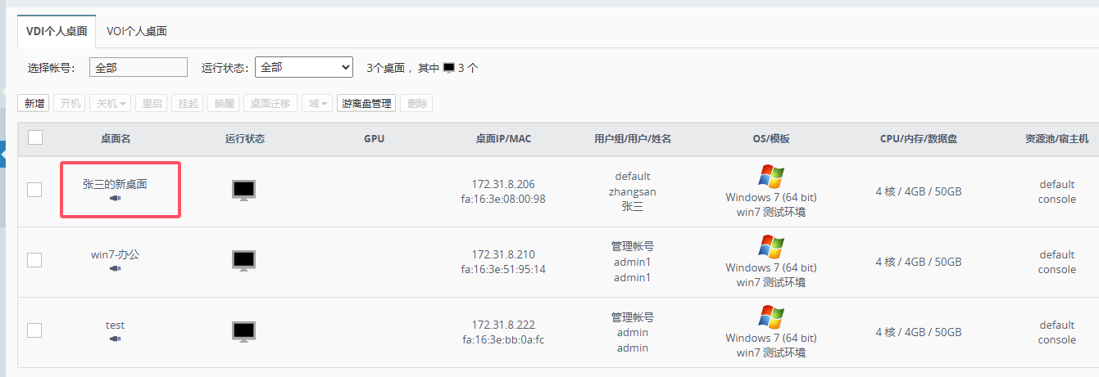Viewport: 1099px width, 377px height.
Task: Toggle the select-all checkbox in table header
Action: click(35, 137)
